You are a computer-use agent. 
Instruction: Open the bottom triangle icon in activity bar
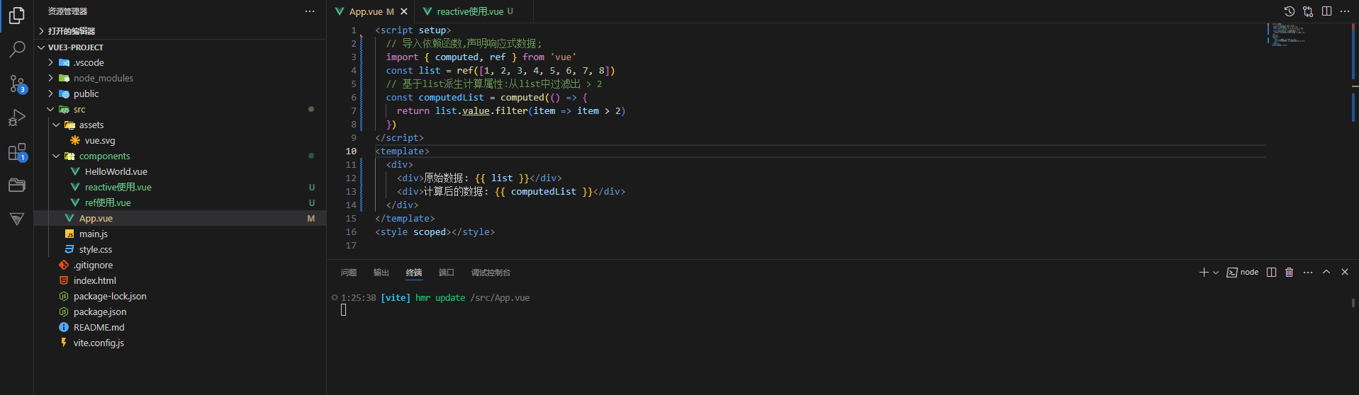click(x=17, y=219)
